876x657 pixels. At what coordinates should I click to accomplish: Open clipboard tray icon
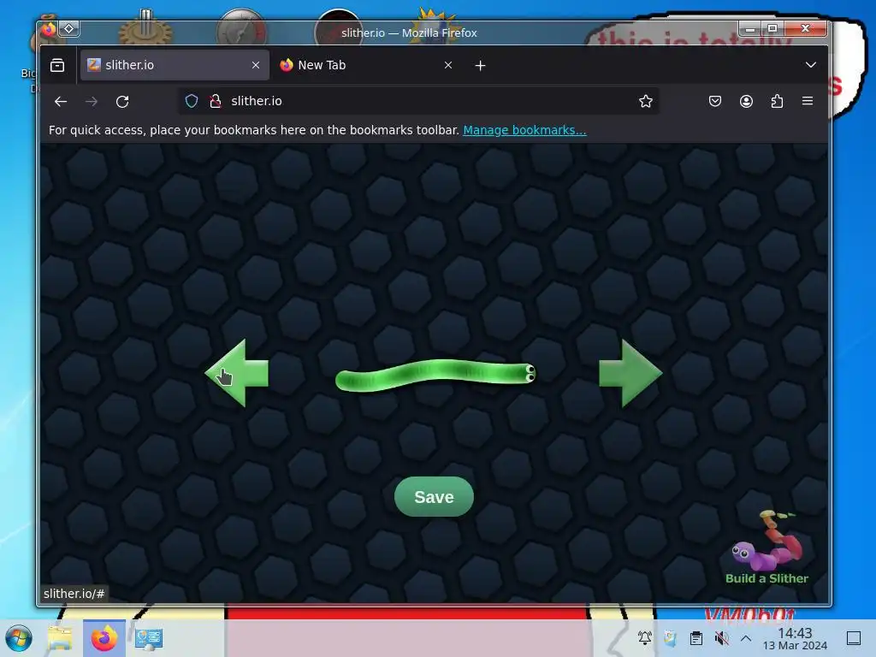click(696, 637)
